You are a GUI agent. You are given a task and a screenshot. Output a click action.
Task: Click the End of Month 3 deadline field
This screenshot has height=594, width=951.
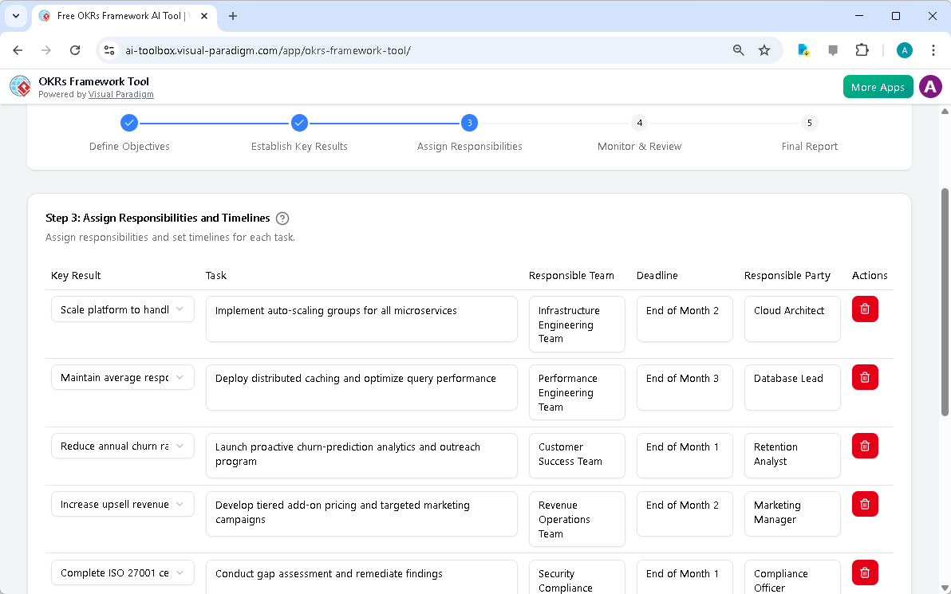pos(684,387)
